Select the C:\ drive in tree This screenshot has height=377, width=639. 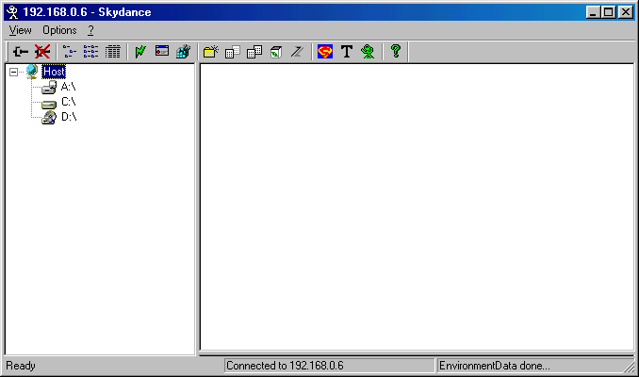[68, 102]
